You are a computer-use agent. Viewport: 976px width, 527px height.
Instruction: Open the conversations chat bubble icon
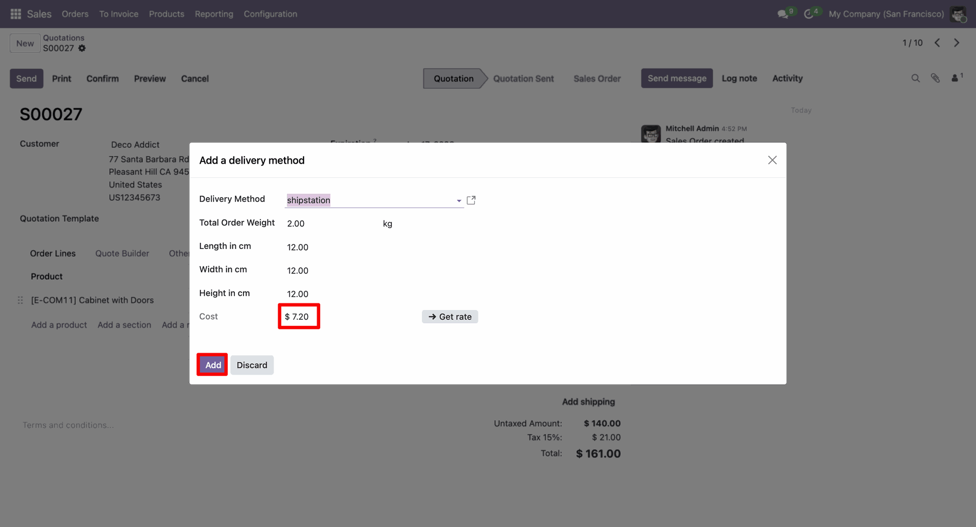click(x=783, y=14)
